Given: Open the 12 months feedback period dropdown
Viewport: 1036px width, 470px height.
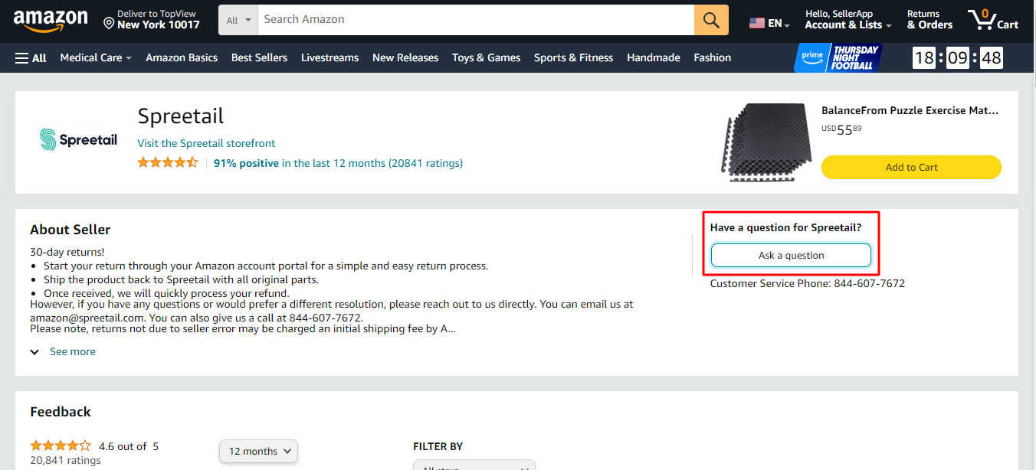Looking at the screenshot, I should click(x=258, y=452).
